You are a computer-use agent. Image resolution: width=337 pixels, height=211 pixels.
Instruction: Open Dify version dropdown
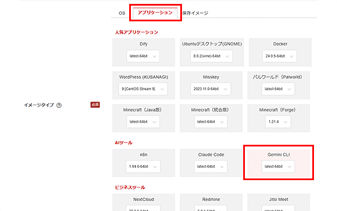pos(143,56)
